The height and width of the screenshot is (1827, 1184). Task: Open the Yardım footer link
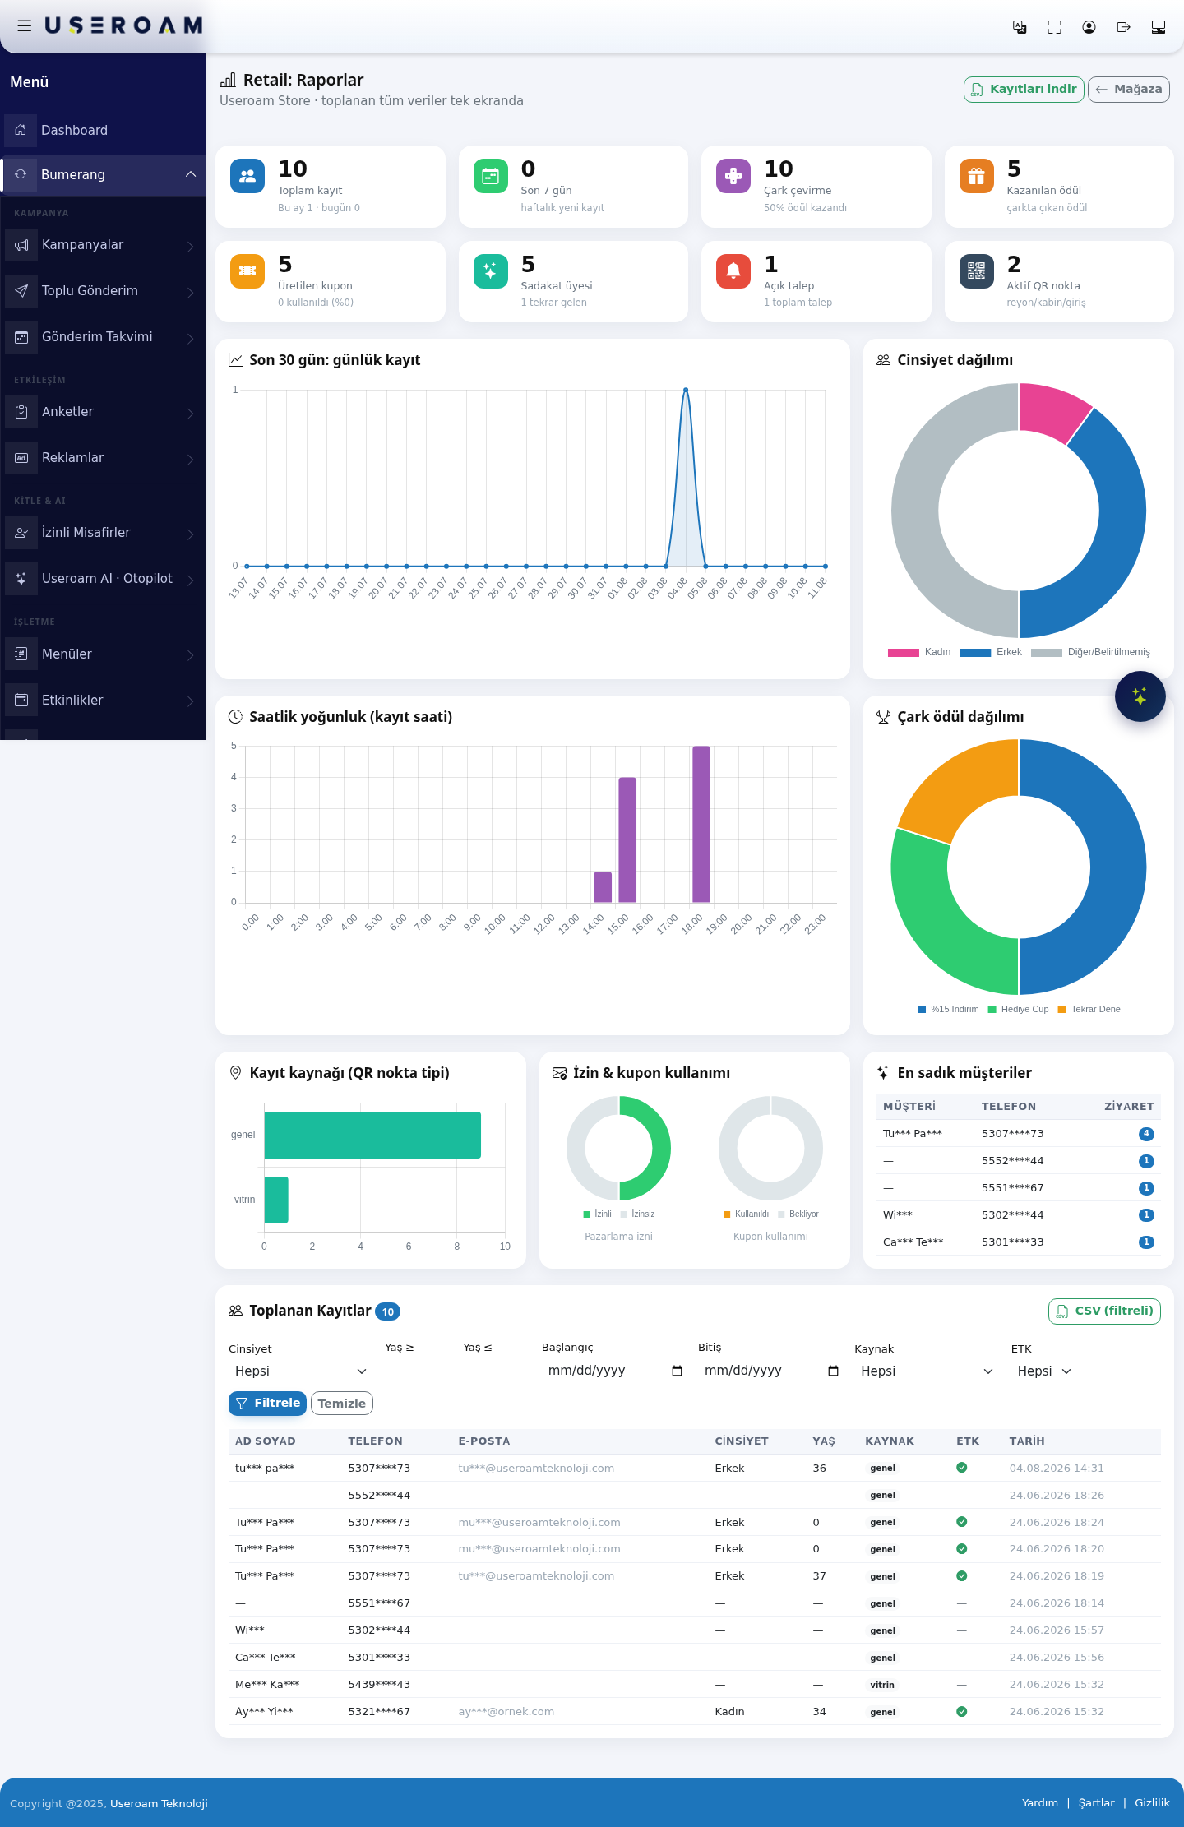1040,1803
